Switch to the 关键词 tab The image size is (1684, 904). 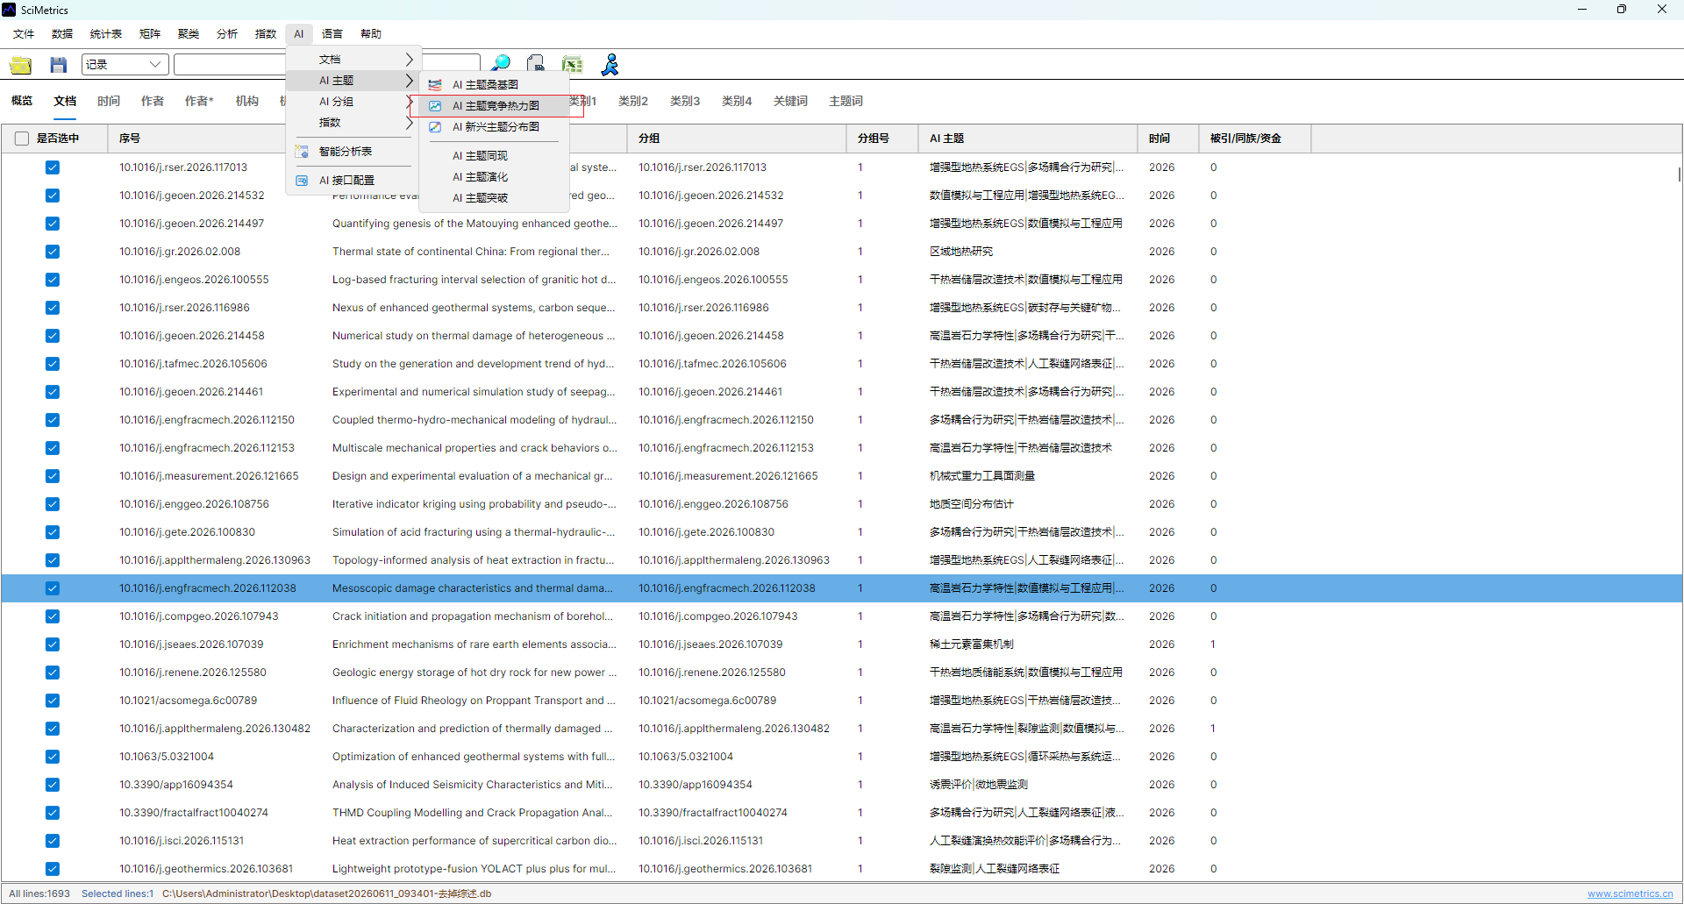(x=790, y=102)
